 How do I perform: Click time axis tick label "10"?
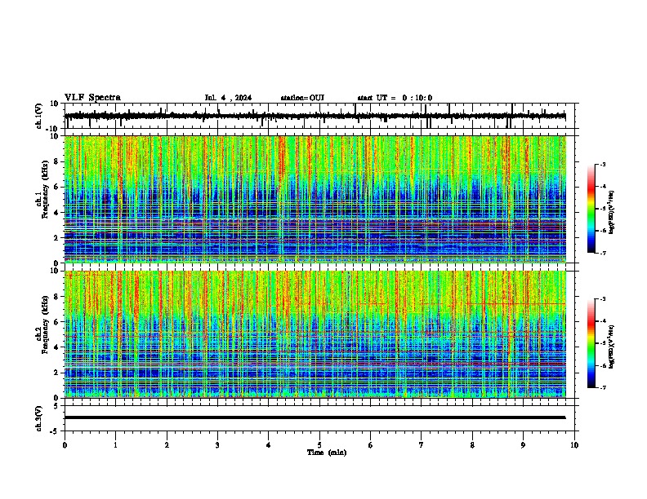(x=574, y=445)
